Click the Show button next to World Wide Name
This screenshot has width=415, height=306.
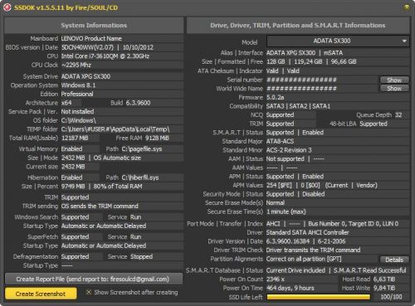pos(394,89)
